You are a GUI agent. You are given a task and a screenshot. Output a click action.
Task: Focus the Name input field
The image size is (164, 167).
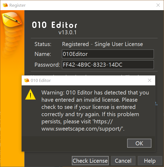pyautogui.click(x=108, y=54)
